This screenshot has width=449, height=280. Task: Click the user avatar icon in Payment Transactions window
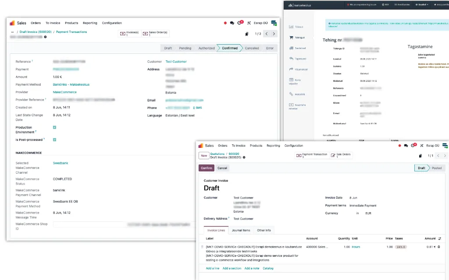pyautogui.click(x=274, y=23)
